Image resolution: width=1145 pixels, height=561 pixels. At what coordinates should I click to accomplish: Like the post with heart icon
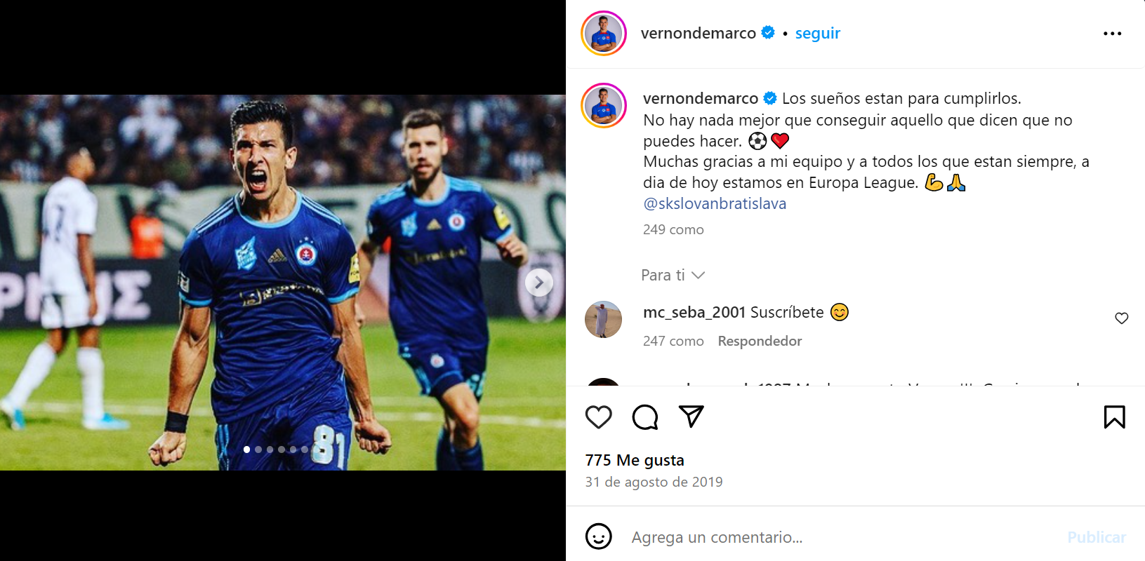click(x=598, y=417)
